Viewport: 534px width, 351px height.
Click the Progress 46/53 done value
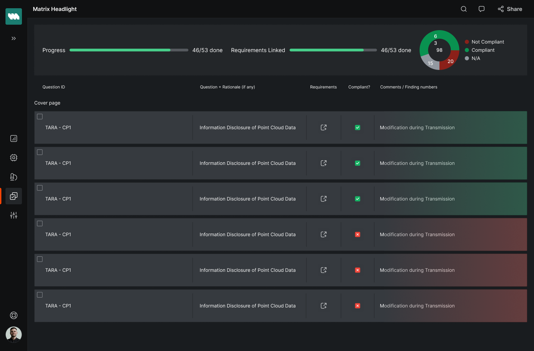208,50
